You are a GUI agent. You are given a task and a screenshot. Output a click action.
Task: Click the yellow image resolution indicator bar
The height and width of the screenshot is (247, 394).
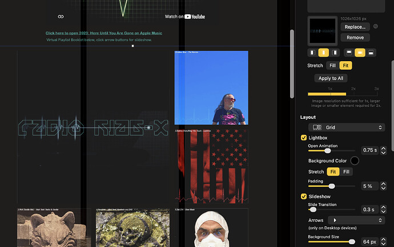pos(327,94)
